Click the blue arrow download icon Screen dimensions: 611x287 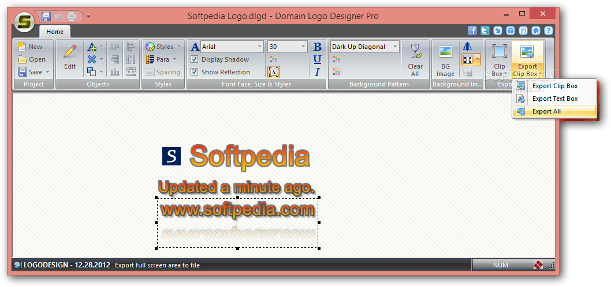pos(498,31)
